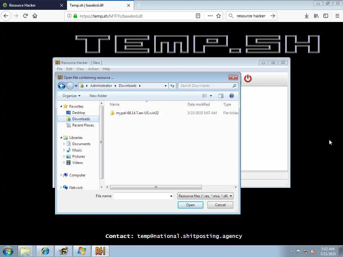Click the Administrator breadcrumb segment
The image size is (343, 257).
point(101,86)
